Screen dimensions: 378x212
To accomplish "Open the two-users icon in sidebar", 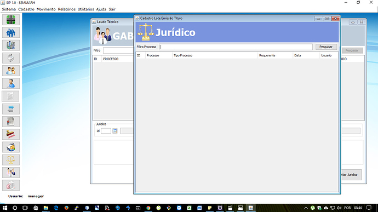I will pos(11,71).
